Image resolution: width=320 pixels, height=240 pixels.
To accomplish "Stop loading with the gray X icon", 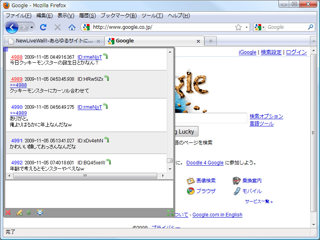I will 57,27.
